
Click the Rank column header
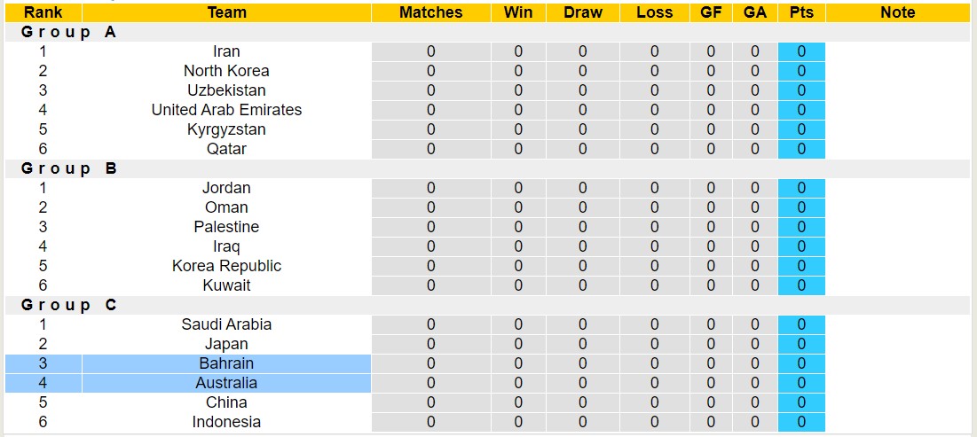tap(43, 12)
